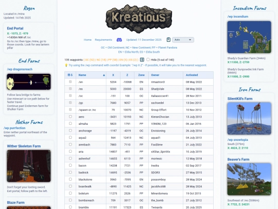The height and width of the screenshot is (209, 278).
Task: Sort table by Z column
Action: click(127, 75)
